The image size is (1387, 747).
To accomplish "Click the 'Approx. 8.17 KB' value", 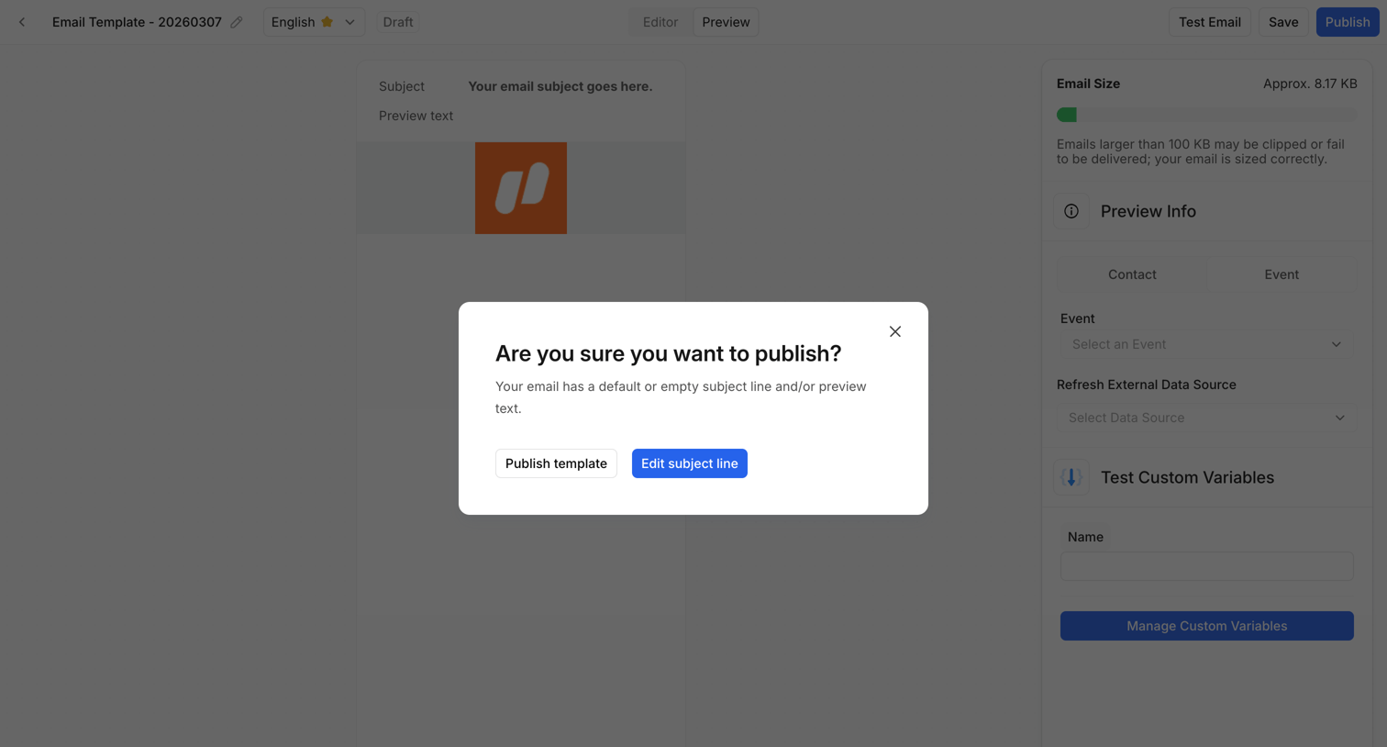I will 1310,84.
